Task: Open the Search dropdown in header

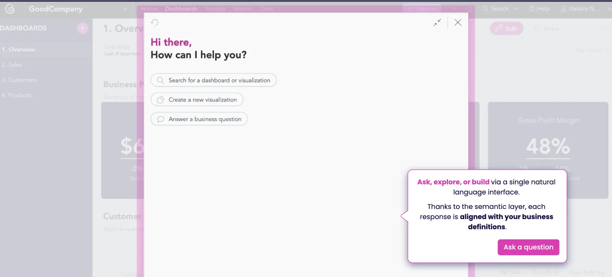Action: tap(500, 9)
